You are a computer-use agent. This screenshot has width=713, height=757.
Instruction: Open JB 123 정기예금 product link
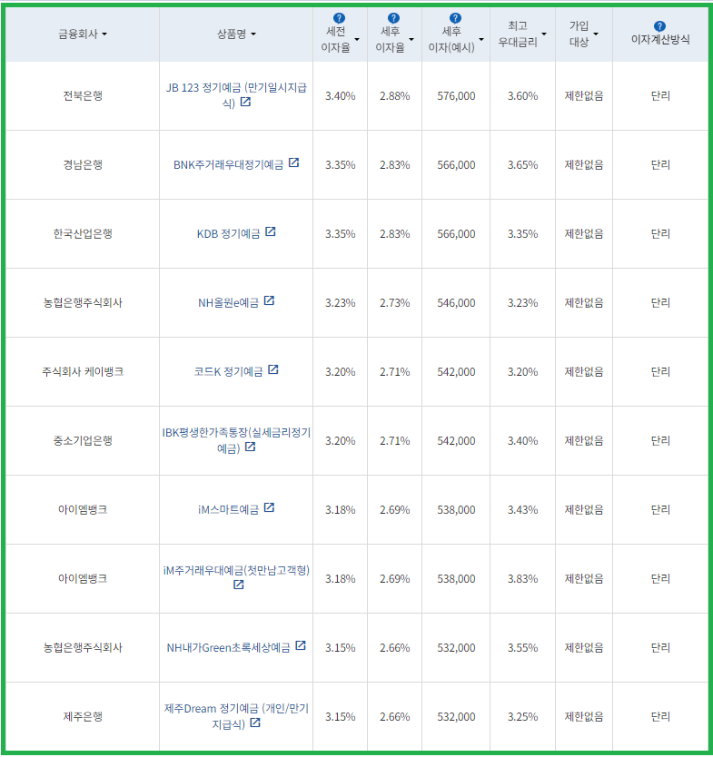click(236, 95)
